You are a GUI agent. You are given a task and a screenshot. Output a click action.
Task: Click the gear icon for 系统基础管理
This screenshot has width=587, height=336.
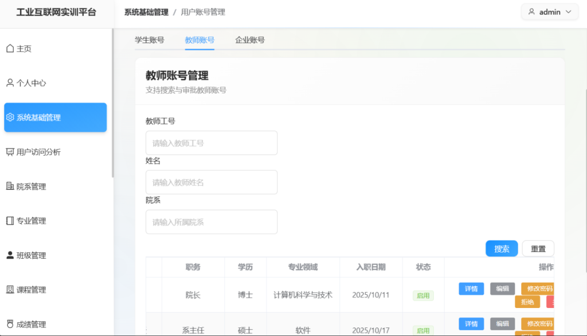click(x=10, y=117)
